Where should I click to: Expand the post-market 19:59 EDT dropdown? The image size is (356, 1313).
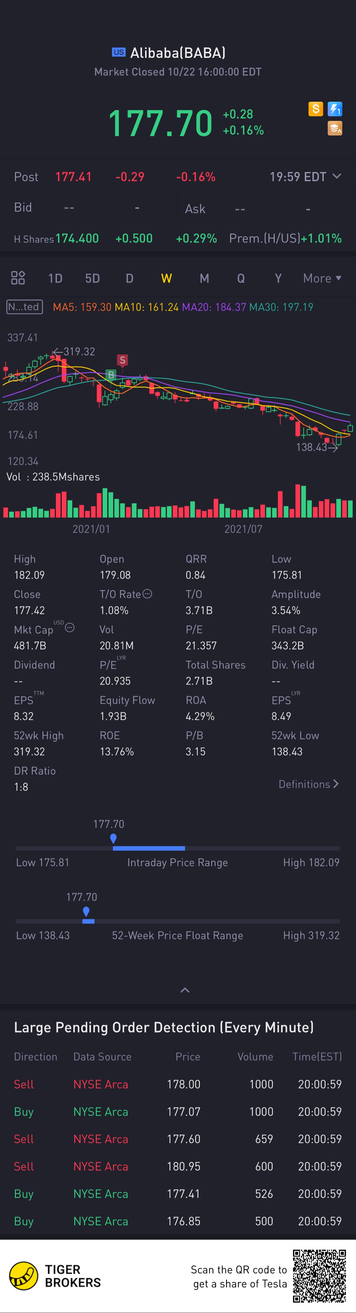click(x=305, y=177)
